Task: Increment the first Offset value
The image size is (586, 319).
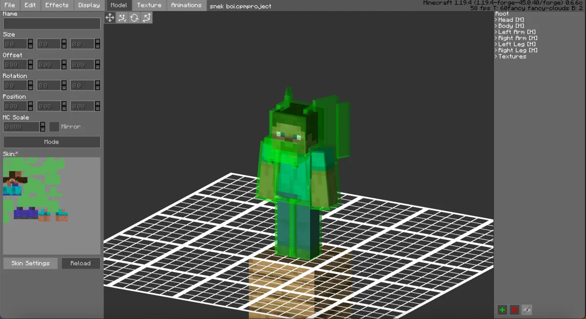Action: [30, 62]
